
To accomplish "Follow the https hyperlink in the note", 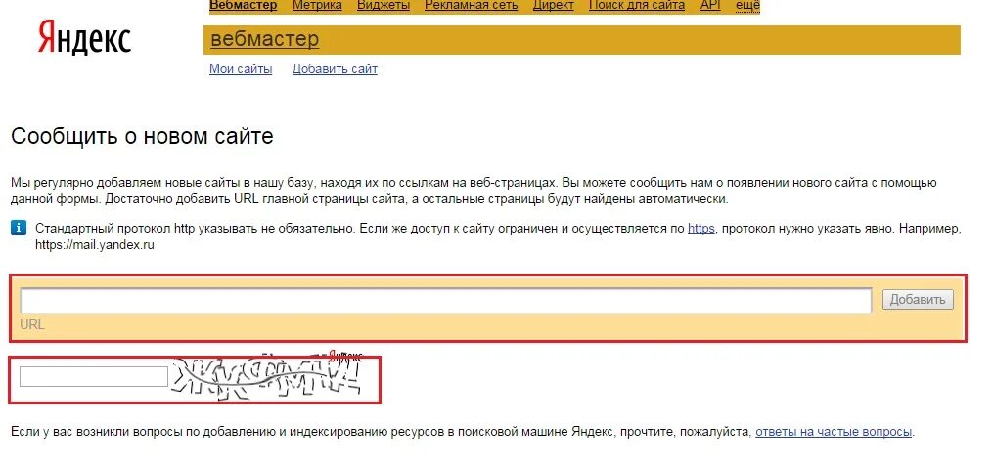I will pos(701,229).
